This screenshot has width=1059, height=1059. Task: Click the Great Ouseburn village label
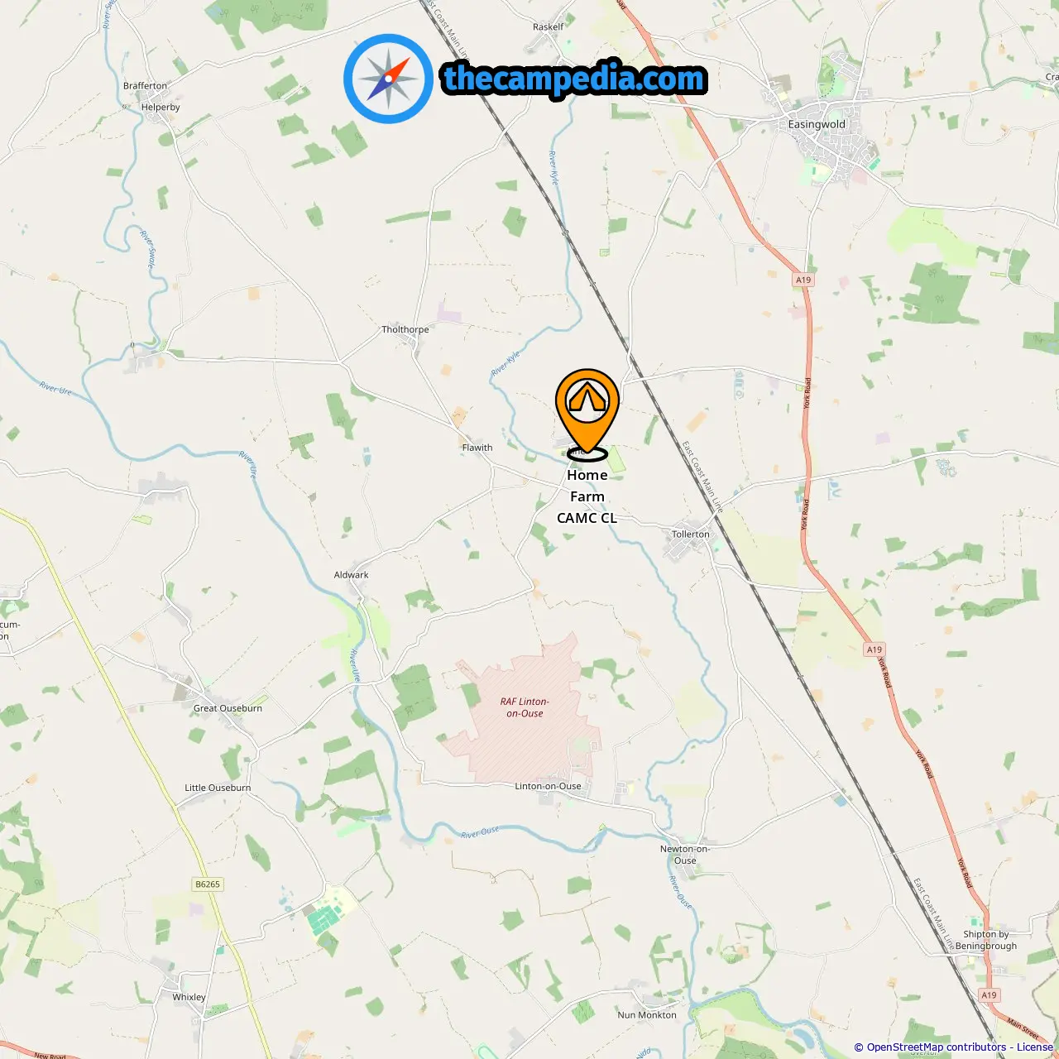tap(228, 708)
